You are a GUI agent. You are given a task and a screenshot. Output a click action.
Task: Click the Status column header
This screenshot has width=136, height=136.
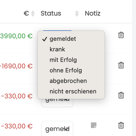51,13
